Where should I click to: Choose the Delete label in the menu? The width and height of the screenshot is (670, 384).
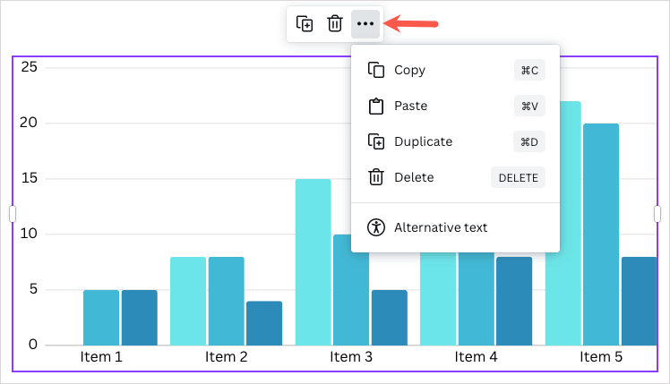pos(414,177)
